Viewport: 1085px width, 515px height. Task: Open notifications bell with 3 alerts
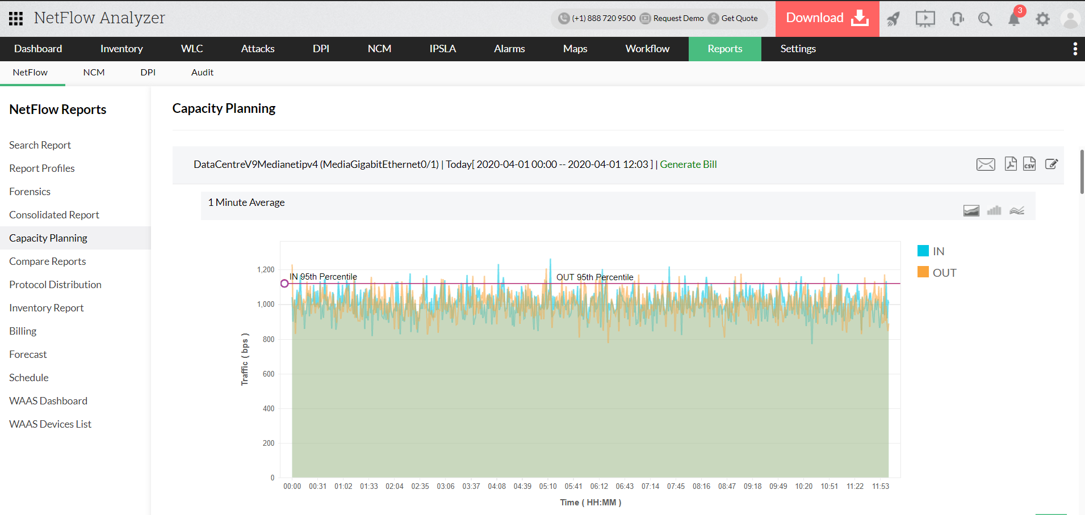tap(1014, 19)
